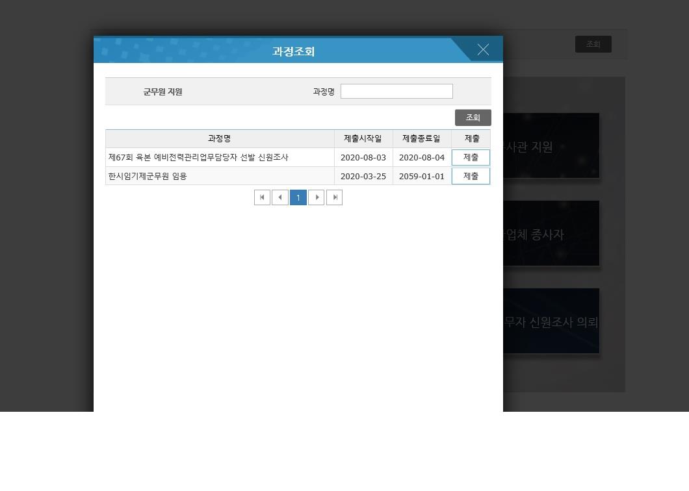The height and width of the screenshot is (491, 689).
Task: Click the 제출종료일 column header
Action: [422, 138]
